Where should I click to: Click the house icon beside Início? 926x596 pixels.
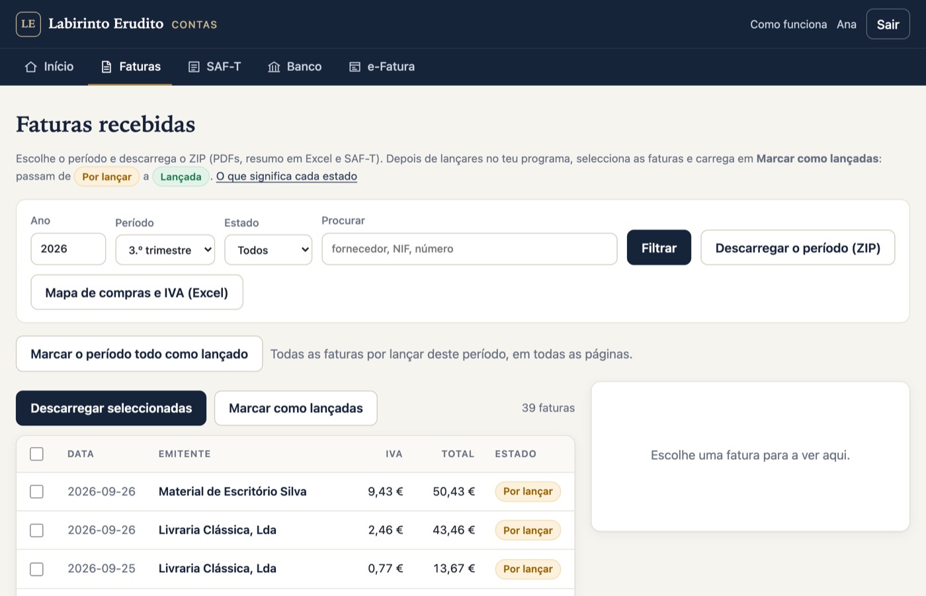coord(30,67)
